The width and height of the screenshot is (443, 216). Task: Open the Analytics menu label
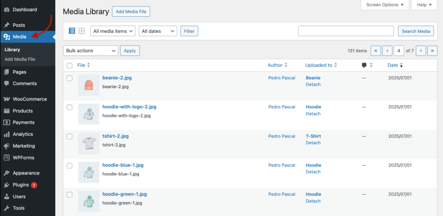pos(23,134)
